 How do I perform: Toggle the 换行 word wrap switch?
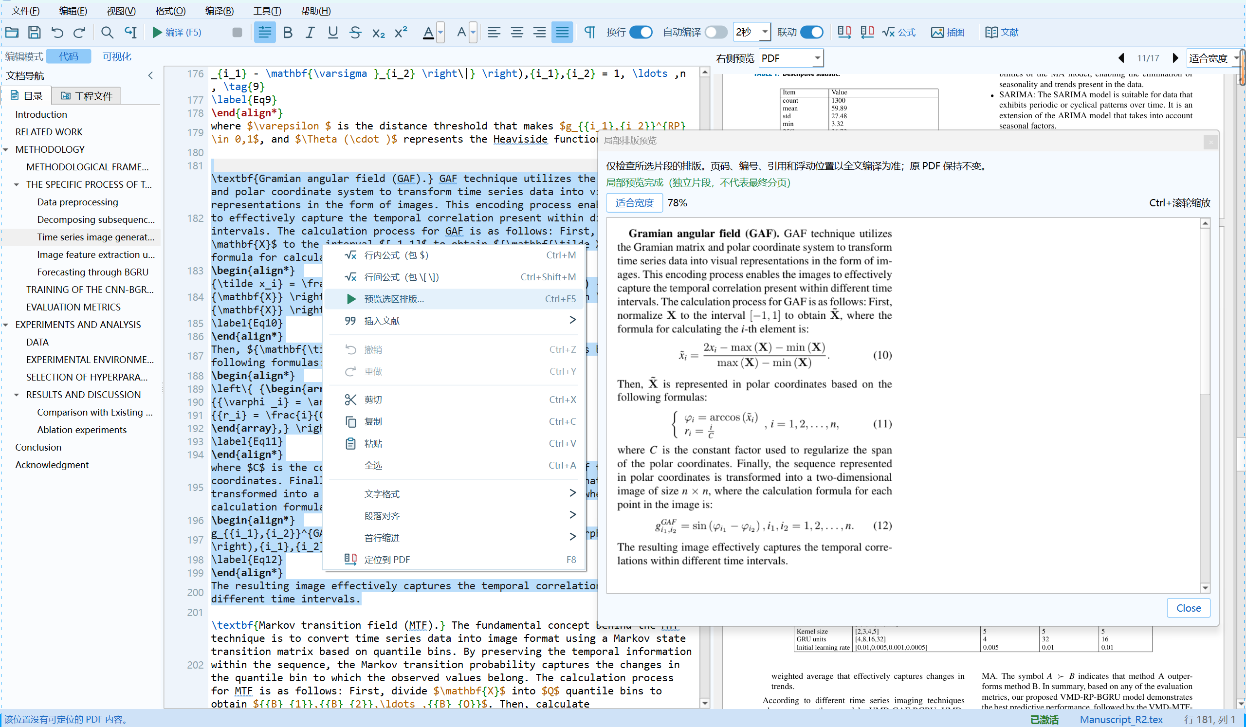coord(641,32)
